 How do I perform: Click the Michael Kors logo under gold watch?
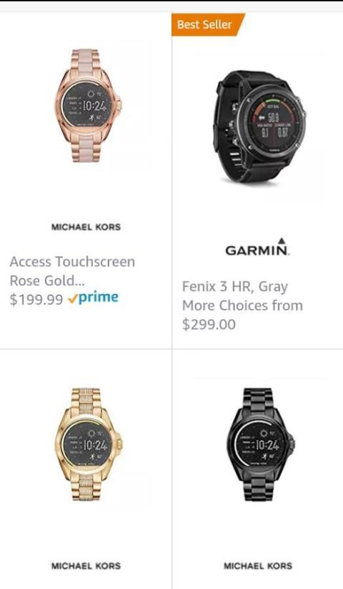(86, 565)
